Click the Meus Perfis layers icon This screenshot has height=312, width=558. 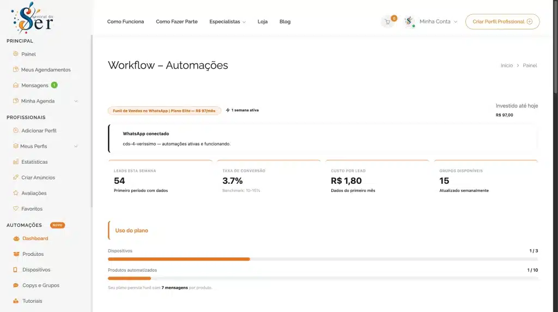[16, 146]
